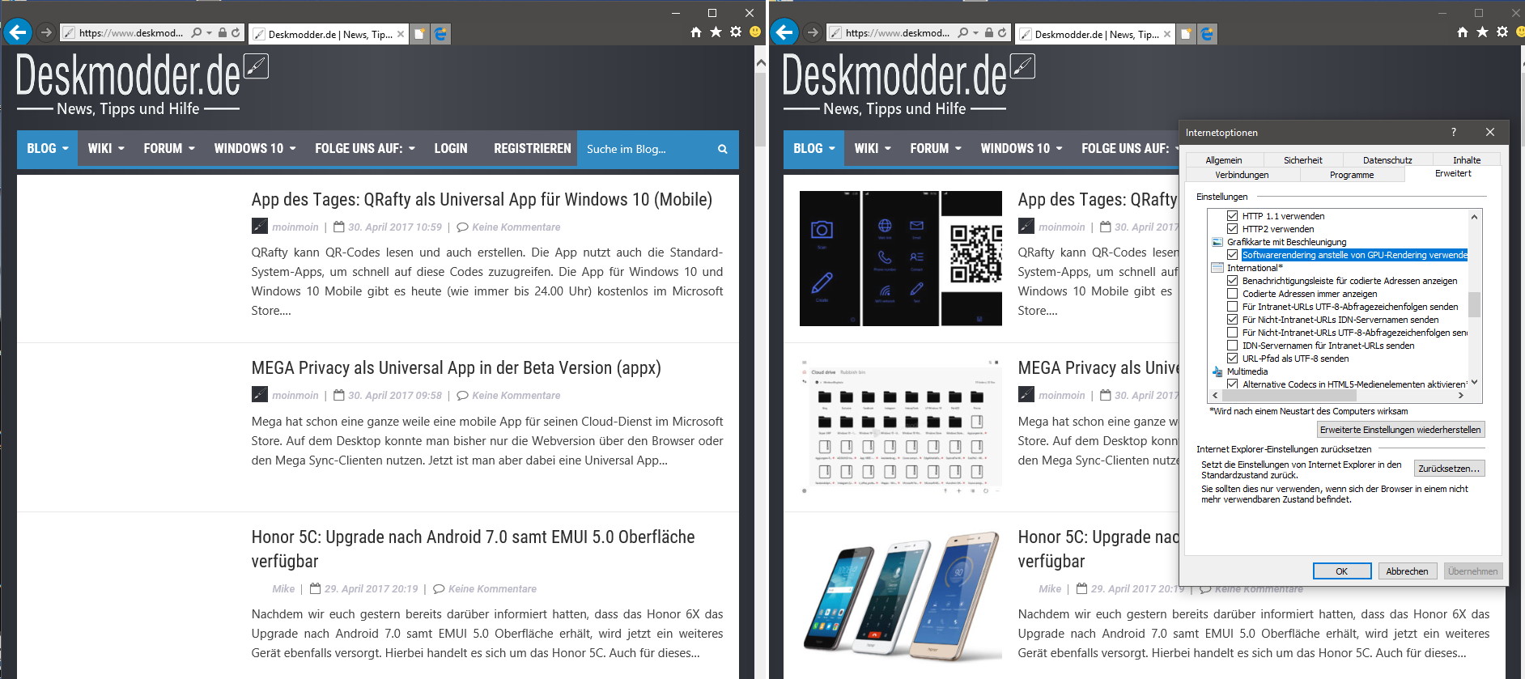Toggle 'HTTP 1.1 verwenden' checkbox
The width and height of the screenshot is (1525, 679).
[x=1232, y=216]
